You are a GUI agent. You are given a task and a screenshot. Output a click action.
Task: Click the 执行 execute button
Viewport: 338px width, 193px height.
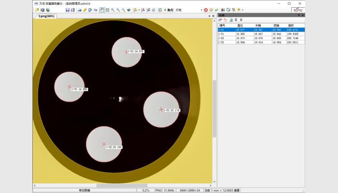point(170,10)
